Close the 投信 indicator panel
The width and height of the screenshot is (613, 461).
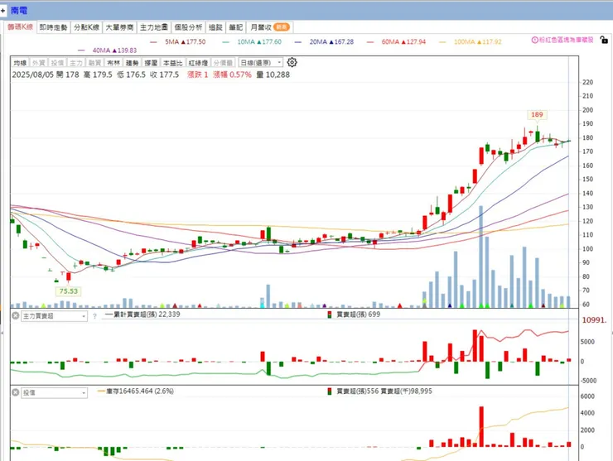click(15, 392)
